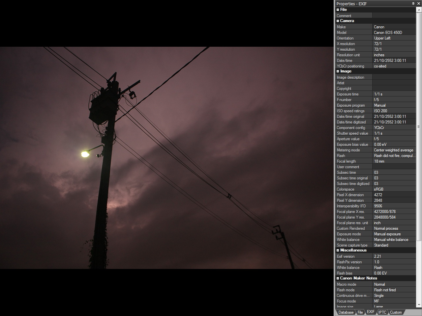Collapse the File section
The height and width of the screenshot is (316, 422).
coord(338,10)
